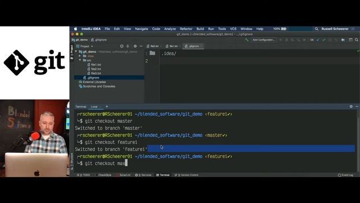Screen dimensions: 360x203
Task: Click .idea/ text in the editor
Action: [x=169, y=54]
